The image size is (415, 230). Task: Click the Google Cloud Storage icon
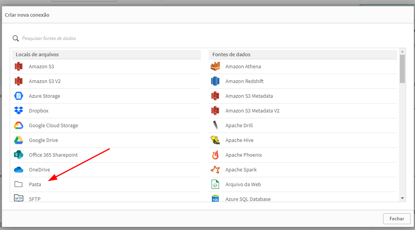click(19, 125)
